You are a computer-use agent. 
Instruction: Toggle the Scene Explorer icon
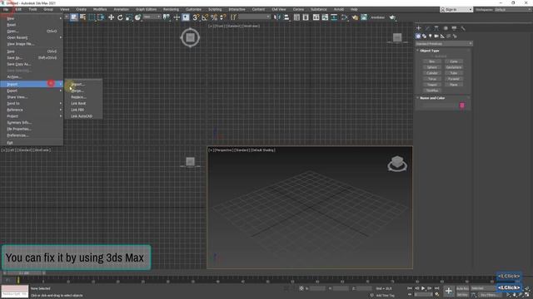(296, 17)
